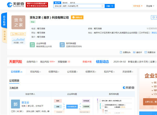The height and width of the screenshot is (115, 157).
Task: Click the 天眼一下 search button
Action: tap(110, 6)
